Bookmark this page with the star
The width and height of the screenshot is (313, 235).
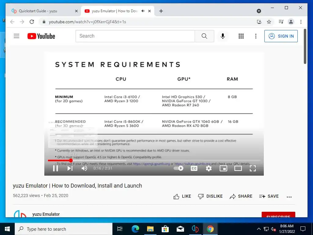(269, 22)
